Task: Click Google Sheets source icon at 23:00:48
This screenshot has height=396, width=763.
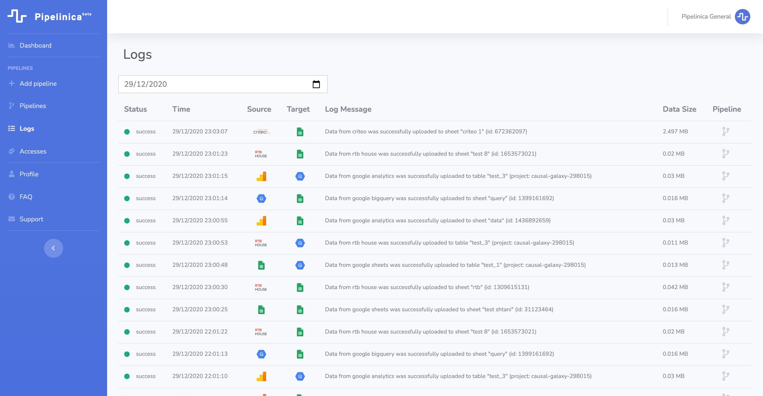Action: click(261, 265)
